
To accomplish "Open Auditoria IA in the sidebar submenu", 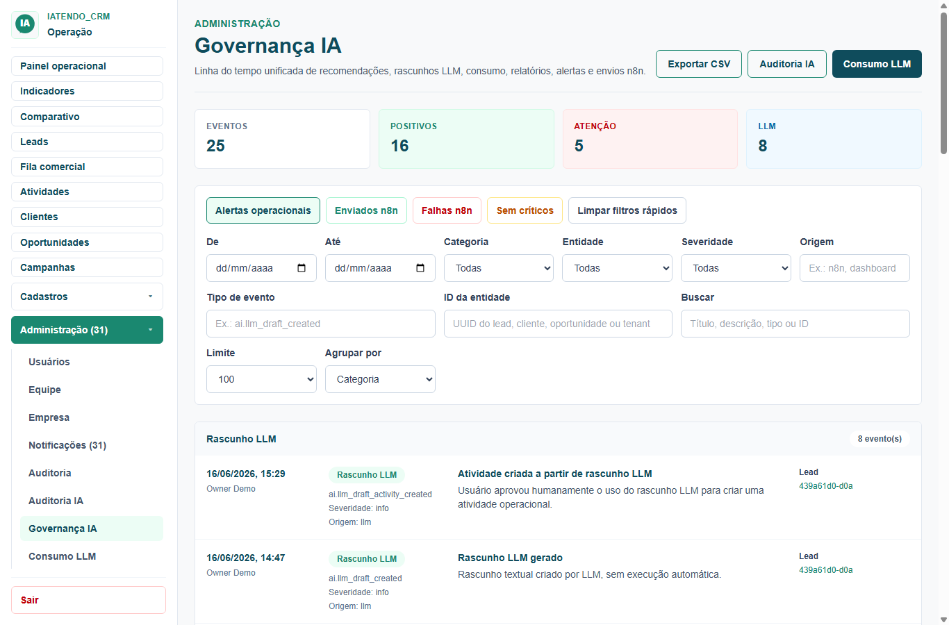I will [x=91, y=501].
